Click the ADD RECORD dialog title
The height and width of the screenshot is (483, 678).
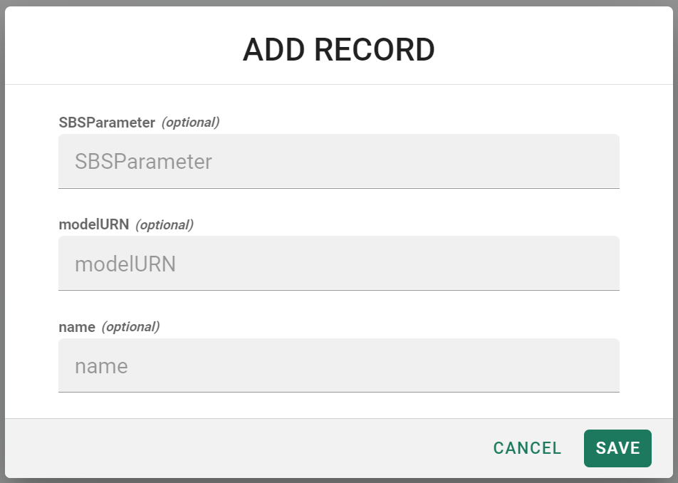click(338, 50)
